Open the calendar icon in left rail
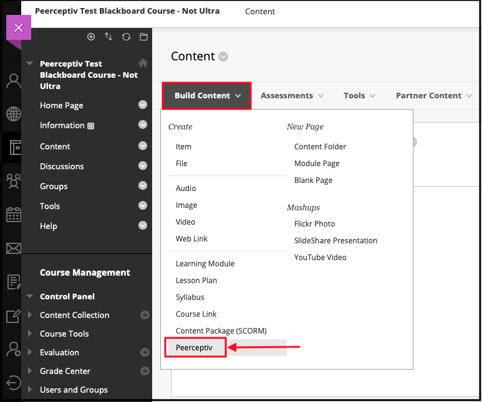The image size is (482, 402). click(13, 215)
